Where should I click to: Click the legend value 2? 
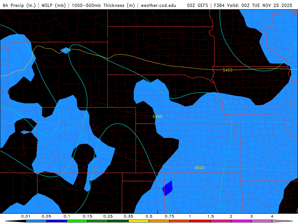click(x=231, y=216)
